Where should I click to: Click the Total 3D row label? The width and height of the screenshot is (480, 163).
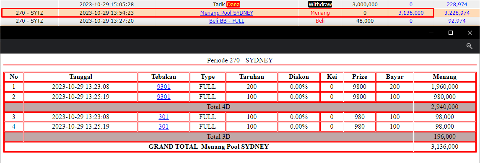point(218,137)
